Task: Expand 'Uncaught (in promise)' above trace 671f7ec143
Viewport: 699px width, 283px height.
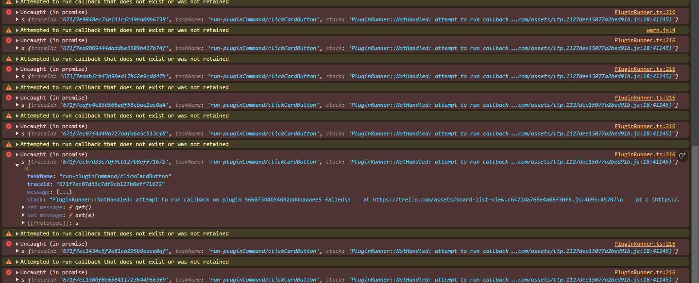Action: 17,244
